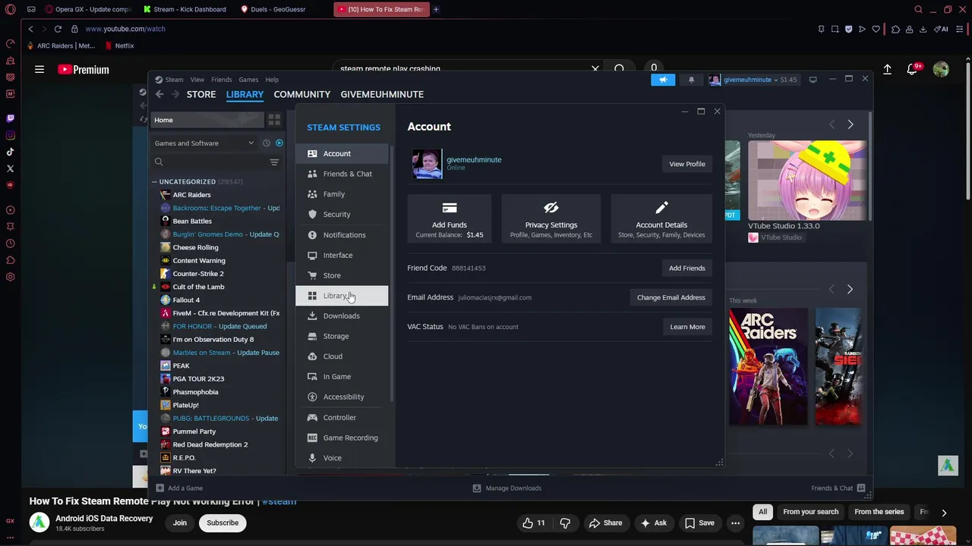Like the YouTube video
Image resolution: width=972 pixels, height=546 pixels.
pyautogui.click(x=535, y=522)
